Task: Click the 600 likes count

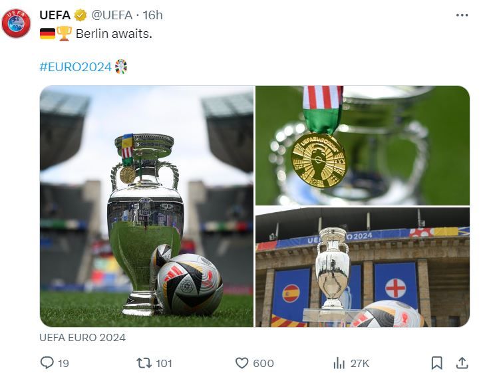Action: coord(263,363)
